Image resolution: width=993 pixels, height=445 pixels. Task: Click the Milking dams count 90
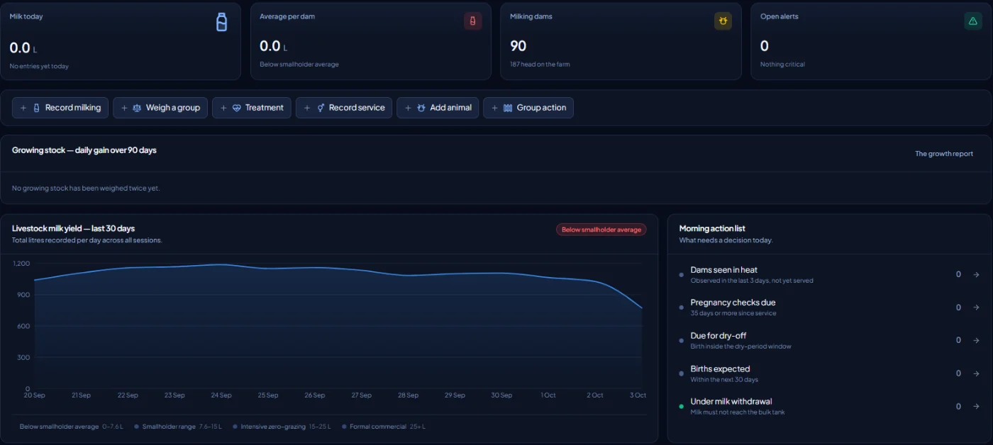coord(518,46)
